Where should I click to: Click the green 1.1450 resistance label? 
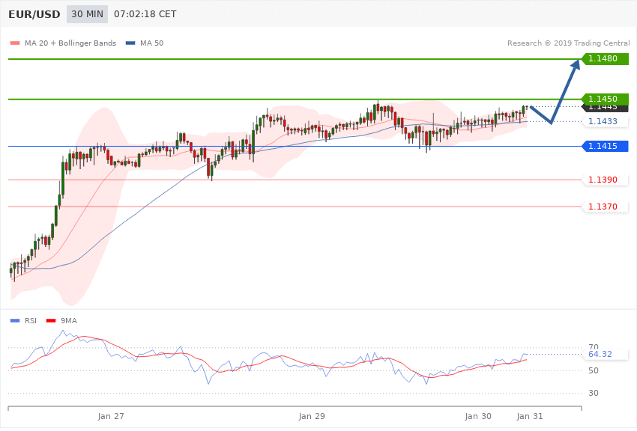(x=605, y=99)
